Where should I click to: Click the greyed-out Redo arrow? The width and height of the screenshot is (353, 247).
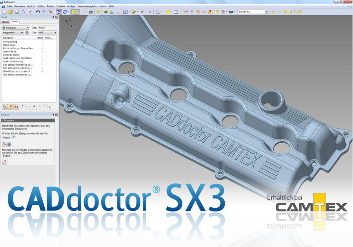[x=44, y=12]
